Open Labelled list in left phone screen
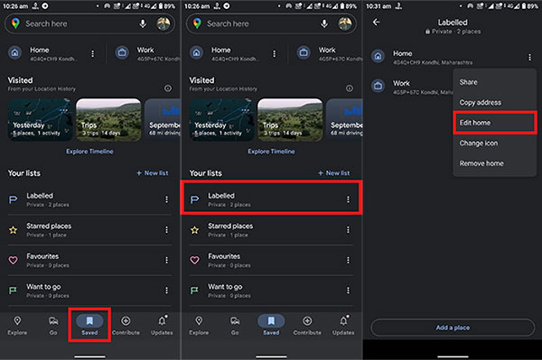This screenshot has width=542, height=360. [89, 199]
